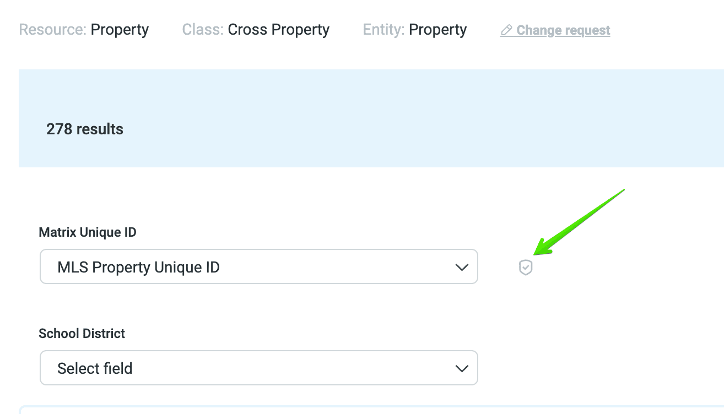This screenshot has width=724, height=414.
Task: Open the Change request link
Action: (x=563, y=30)
